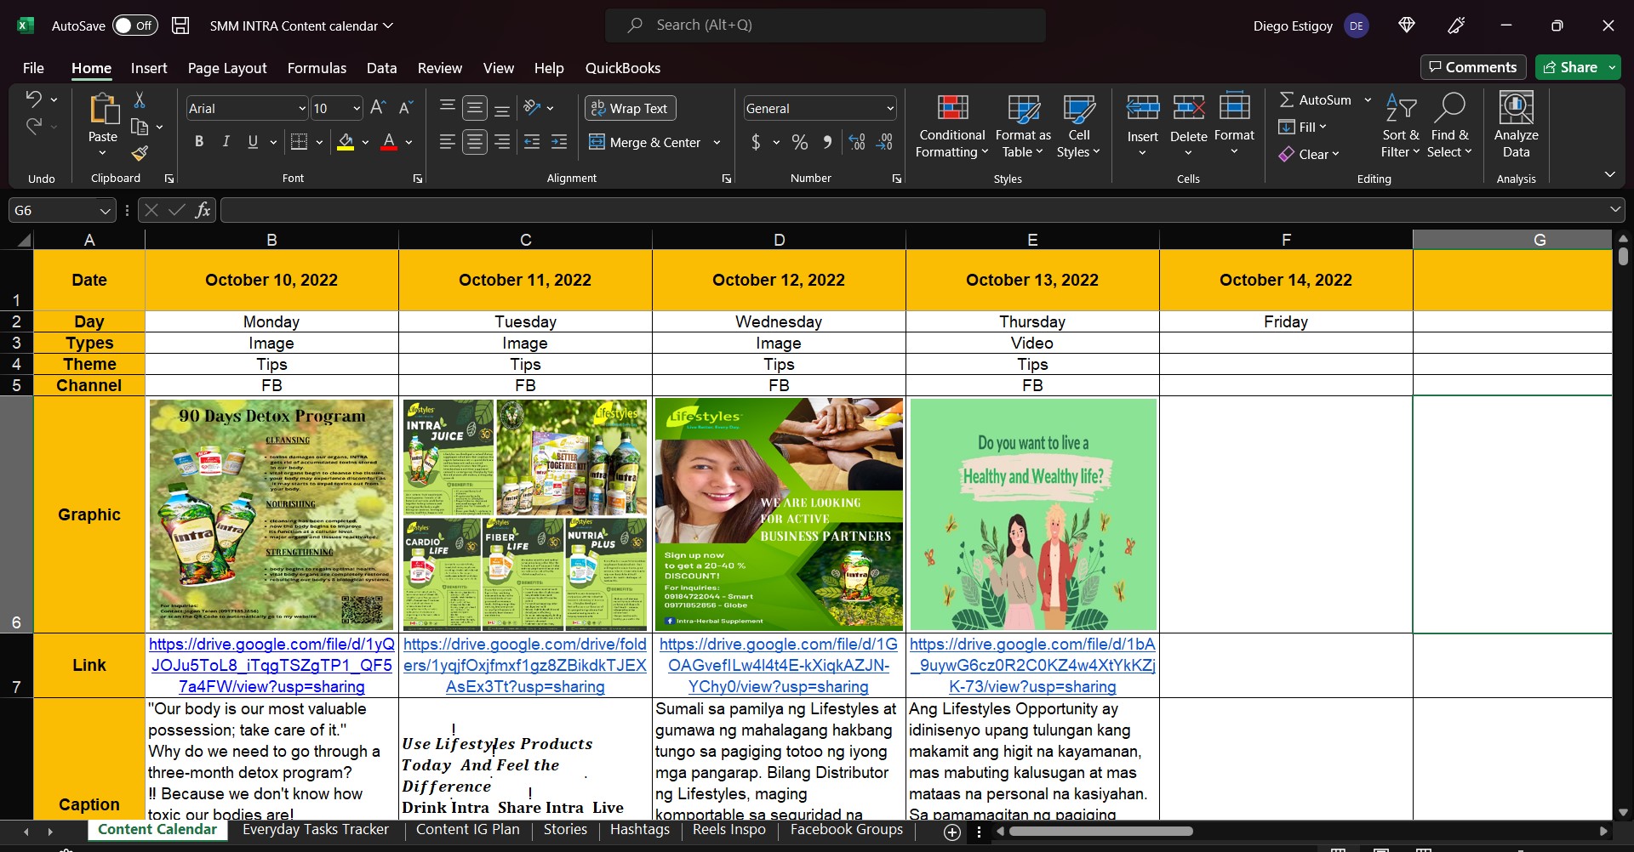The image size is (1634, 852).
Task: Toggle Underline formatting
Action: [x=253, y=142]
